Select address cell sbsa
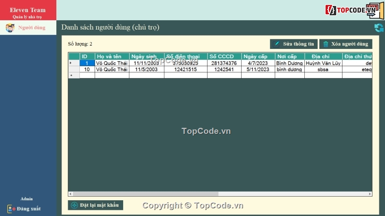This screenshot has height=216, width=385. [x=323, y=70]
